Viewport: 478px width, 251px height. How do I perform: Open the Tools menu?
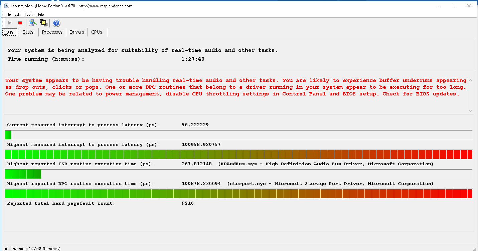[x=28, y=14]
